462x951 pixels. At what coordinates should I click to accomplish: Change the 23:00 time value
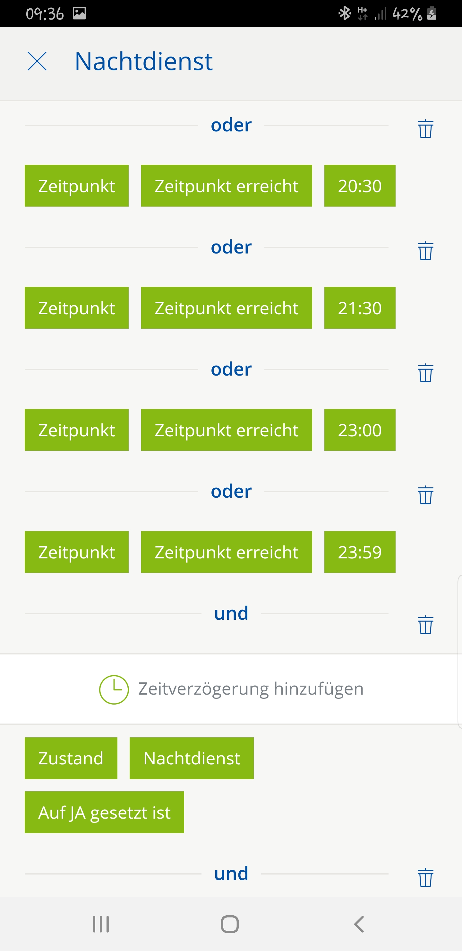360,430
